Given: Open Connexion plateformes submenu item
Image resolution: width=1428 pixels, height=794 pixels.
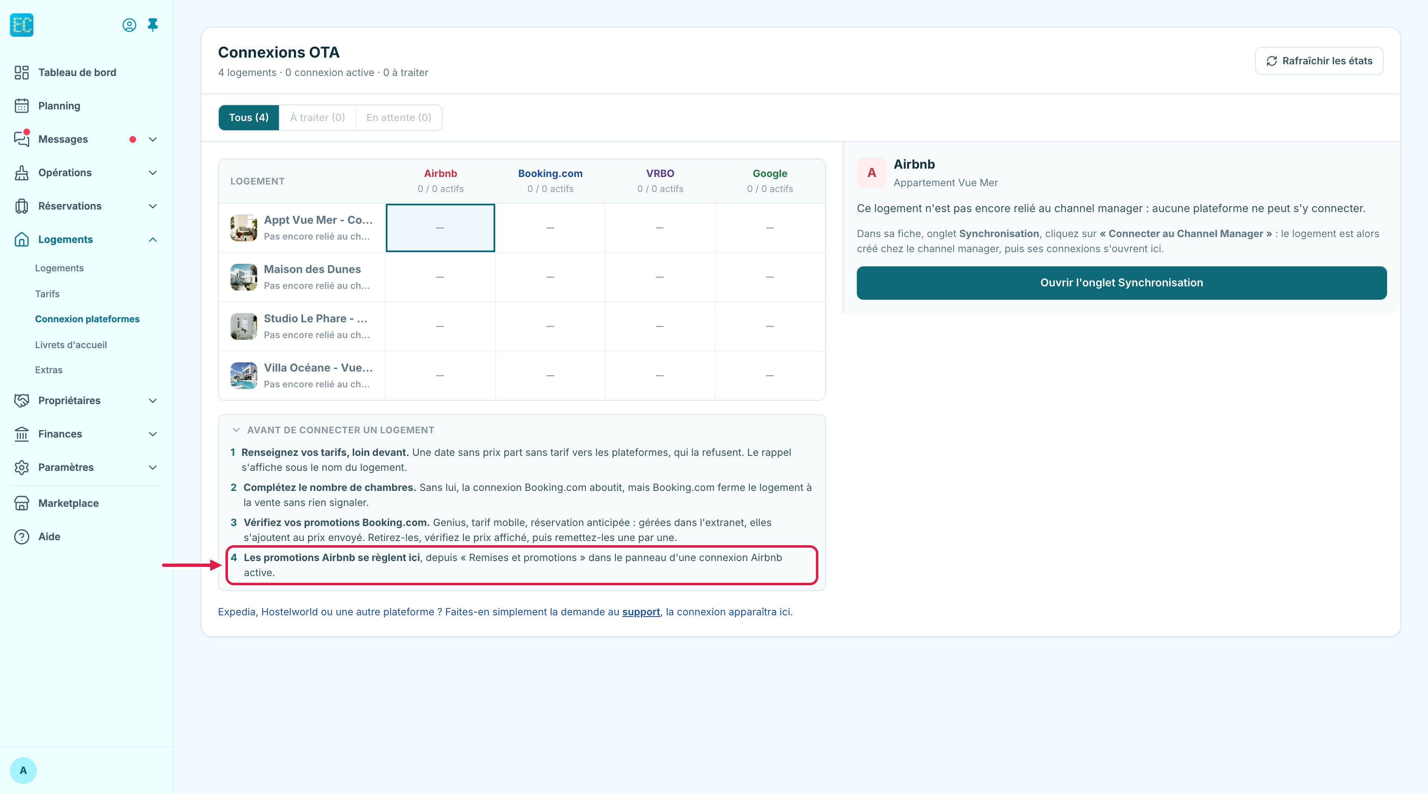Looking at the screenshot, I should click(87, 319).
